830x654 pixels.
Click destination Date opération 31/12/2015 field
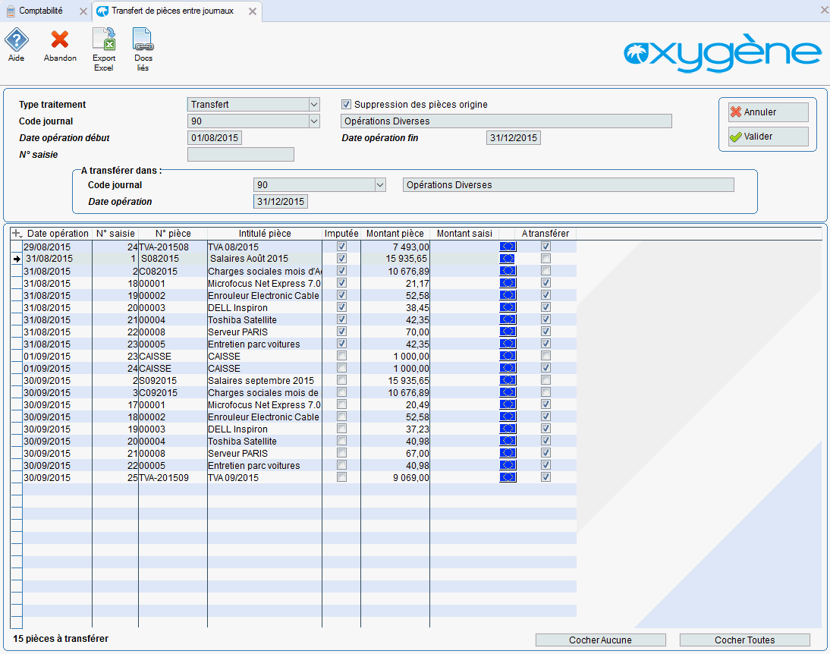(281, 202)
